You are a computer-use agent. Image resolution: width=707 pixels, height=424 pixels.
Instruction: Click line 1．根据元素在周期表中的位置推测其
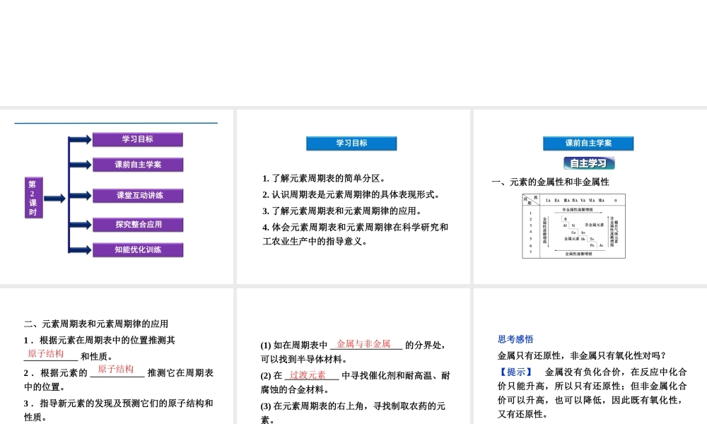pyautogui.click(x=99, y=340)
